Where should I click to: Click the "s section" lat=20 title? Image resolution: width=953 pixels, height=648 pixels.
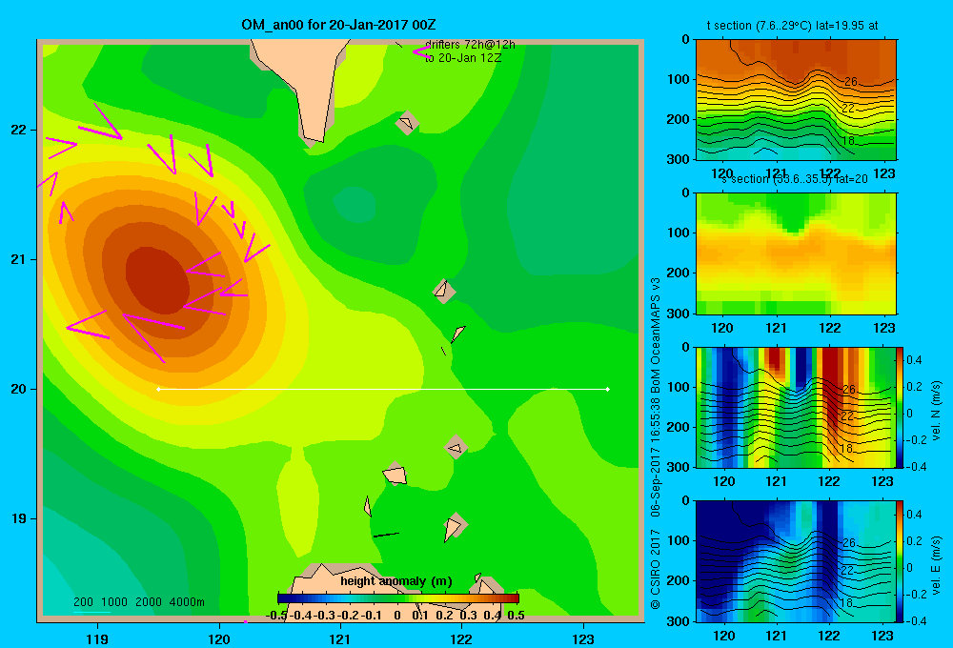[795, 179]
